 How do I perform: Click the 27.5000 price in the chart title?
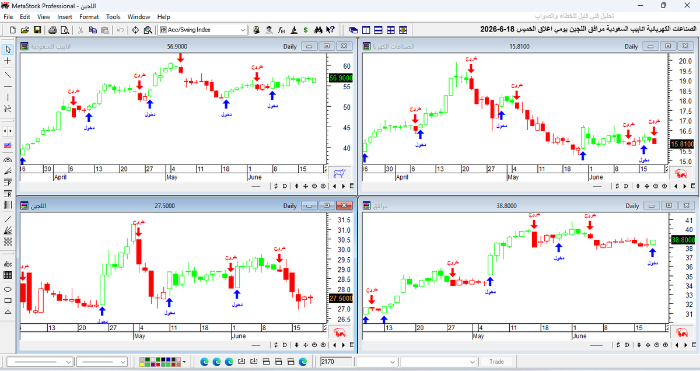click(x=165, y=206)
